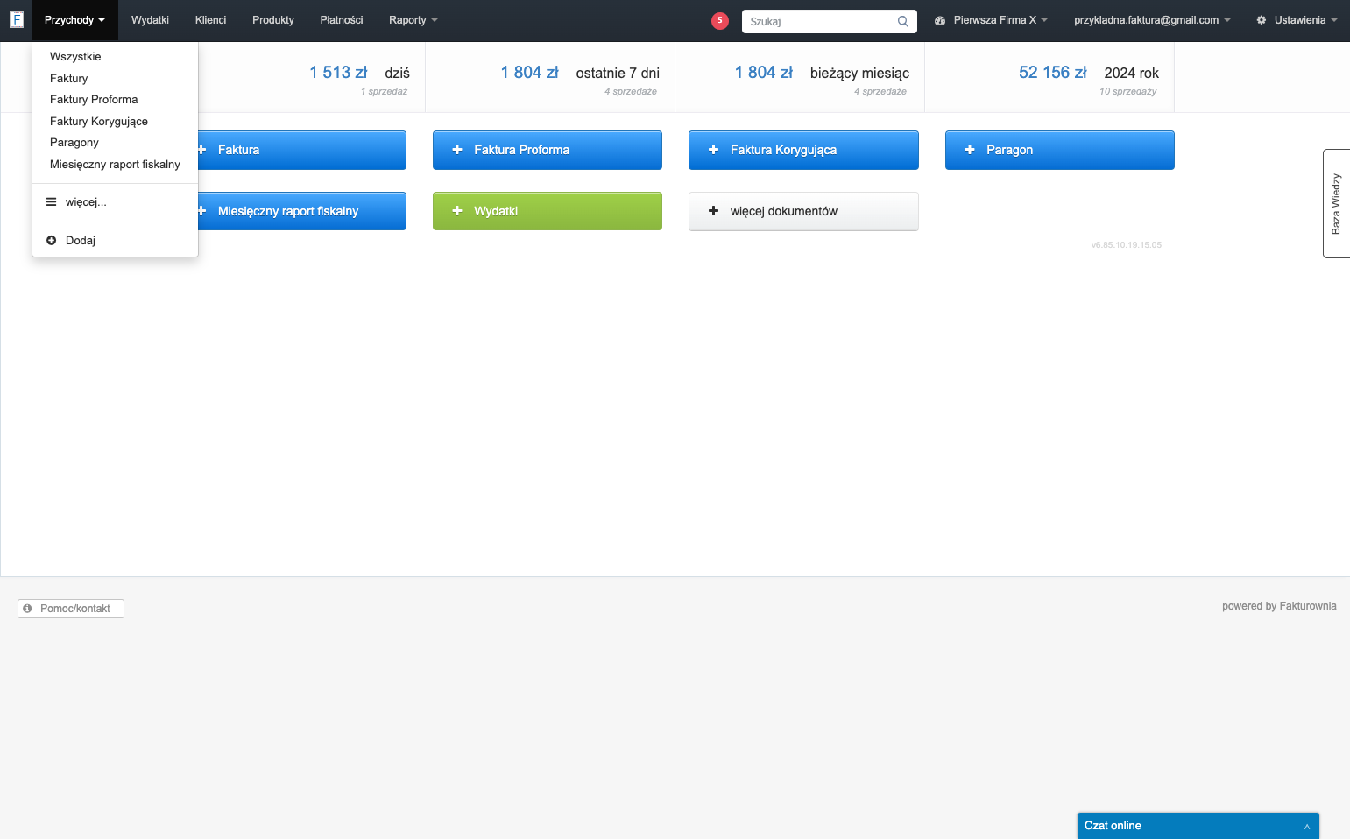Screen dimensions: 1350x839
Task: Open the Baza Wiedzy side tab
Action: pyautogui.click(x=1336, y=203)
